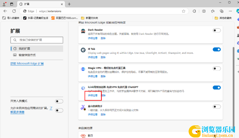Enable the 金山收藏助手 extension toggle

point(217,107)
